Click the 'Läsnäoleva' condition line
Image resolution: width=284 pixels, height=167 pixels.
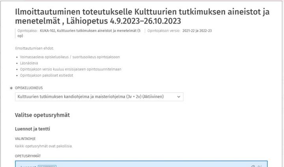[29, 63]
